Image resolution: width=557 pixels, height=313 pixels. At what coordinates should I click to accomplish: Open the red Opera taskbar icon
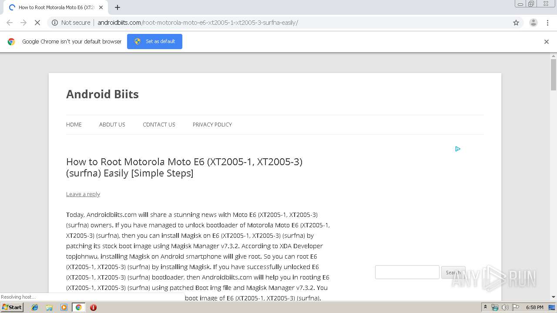point(93,307)
